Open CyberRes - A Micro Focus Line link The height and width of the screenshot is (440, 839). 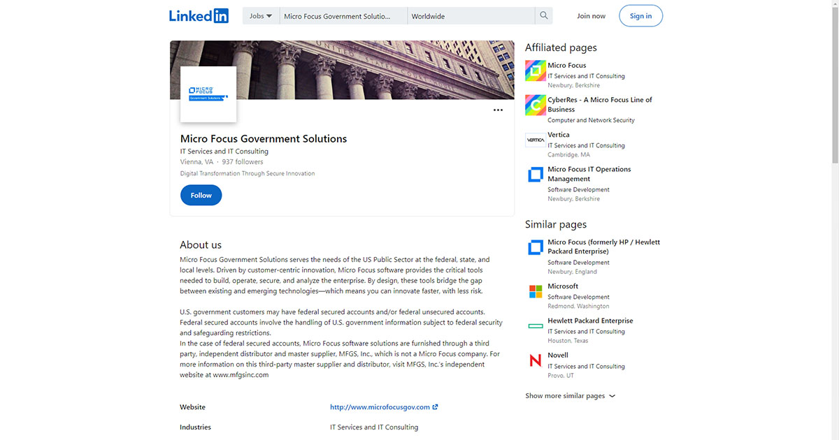pos(600,105)
